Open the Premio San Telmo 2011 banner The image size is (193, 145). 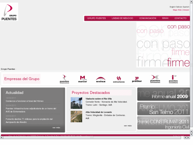pos(164,109)
